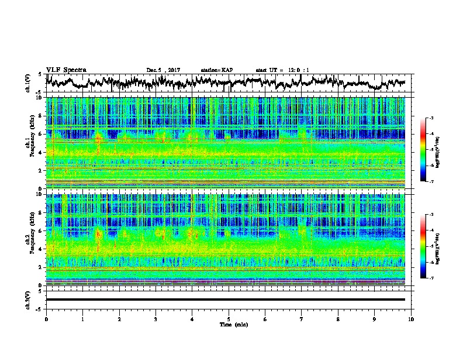Click the ch.1 colorbar log(PSD) units label
Viewport: 463px width, 358px height.
(x=438, y=152)
